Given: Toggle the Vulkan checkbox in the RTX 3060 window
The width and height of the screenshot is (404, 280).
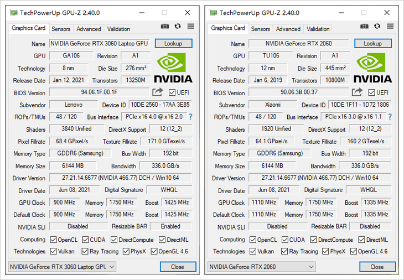Looking at the screenshot, I should pyautogui.click(x=53, y=251).
